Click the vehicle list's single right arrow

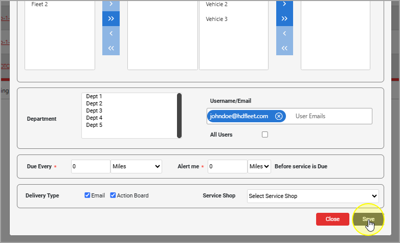(284, 5)
